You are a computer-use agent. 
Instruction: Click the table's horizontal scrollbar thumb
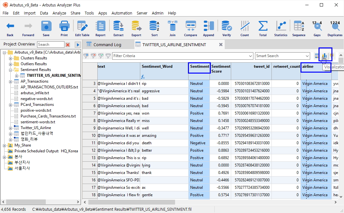click(x=132, y=202)
